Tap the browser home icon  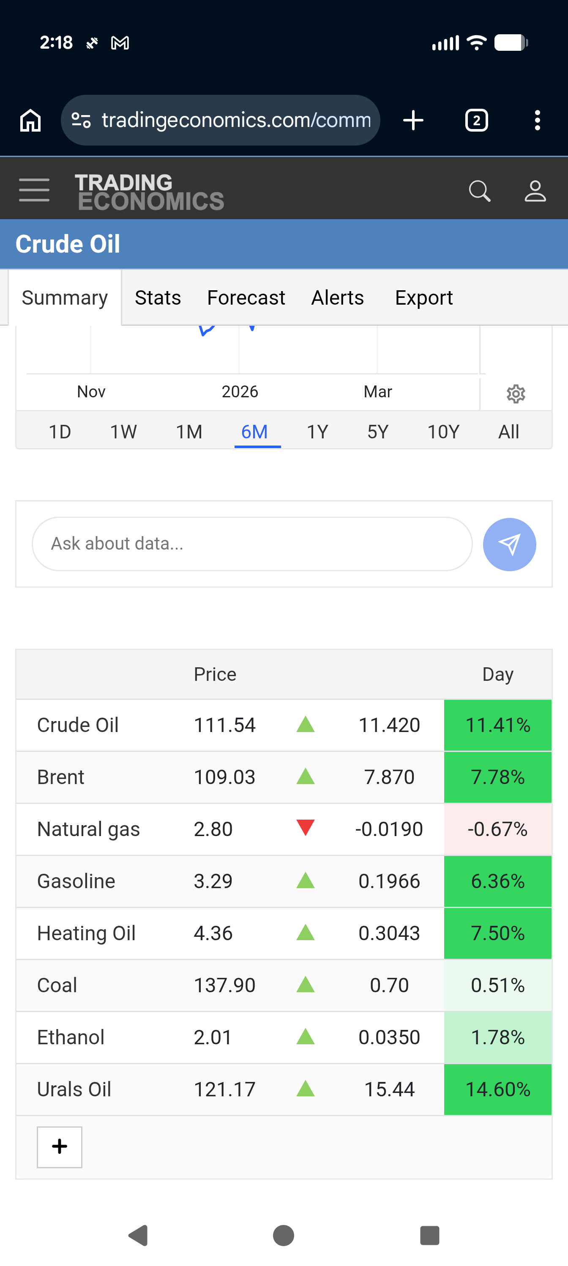(x=30, y=121)
